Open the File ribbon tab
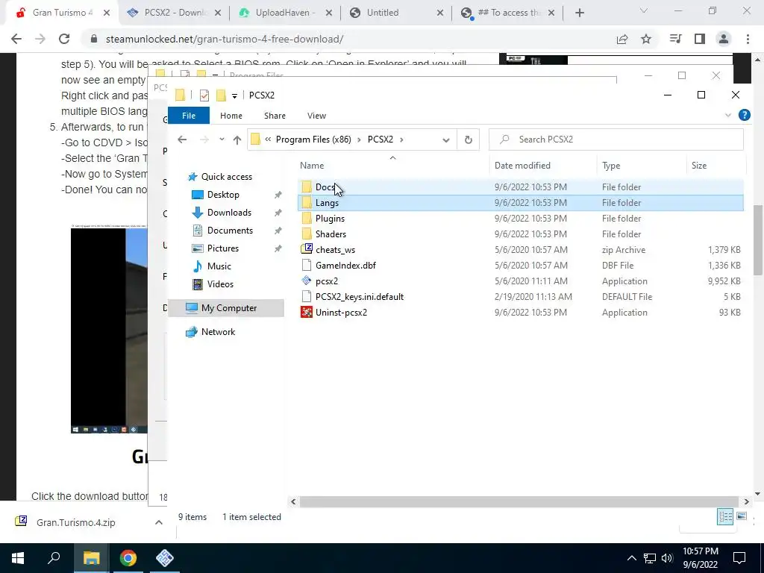Screen dimensions: 764x573 (x=189, y=116)
